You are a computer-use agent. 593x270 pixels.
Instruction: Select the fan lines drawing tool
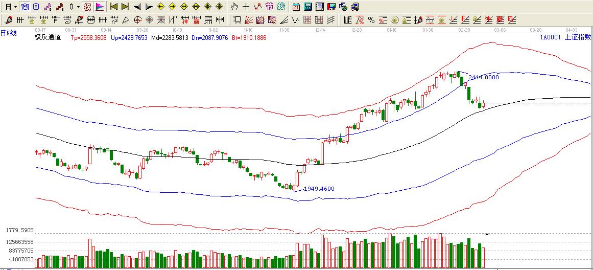(x=249, y=20)
